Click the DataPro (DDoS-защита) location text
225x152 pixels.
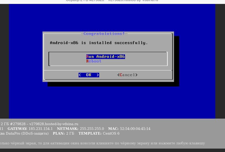[x=27, y=134]
